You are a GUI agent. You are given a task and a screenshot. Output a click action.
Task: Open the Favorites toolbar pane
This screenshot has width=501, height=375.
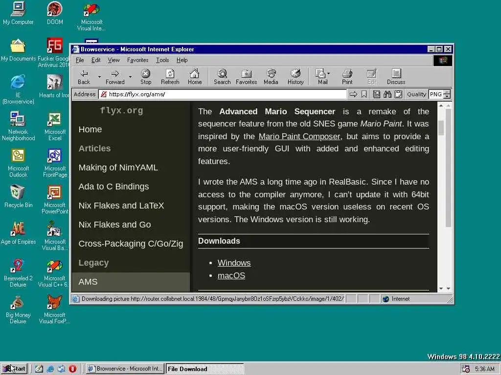247,77
